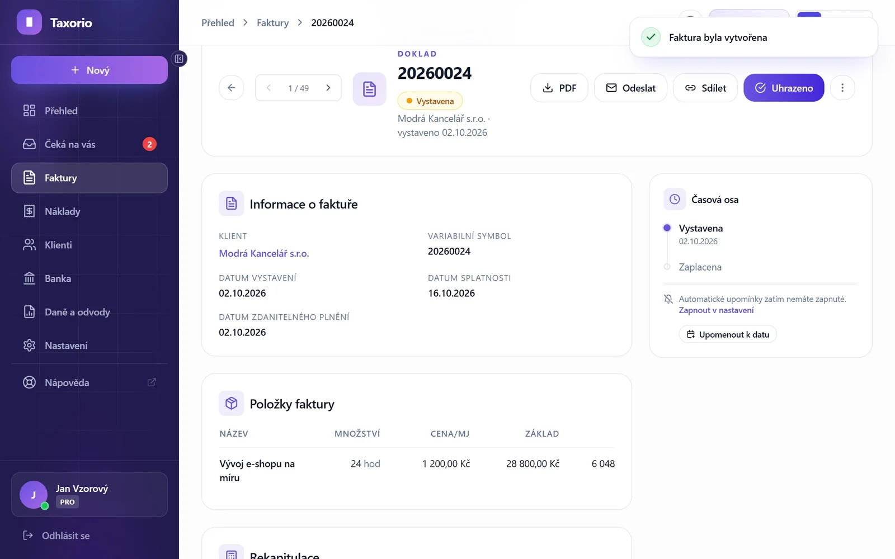Image resolution: width=895 pixels, height=559 pixels.
Task: Send invoice using Odeslat button
Action: pos(630,88)
